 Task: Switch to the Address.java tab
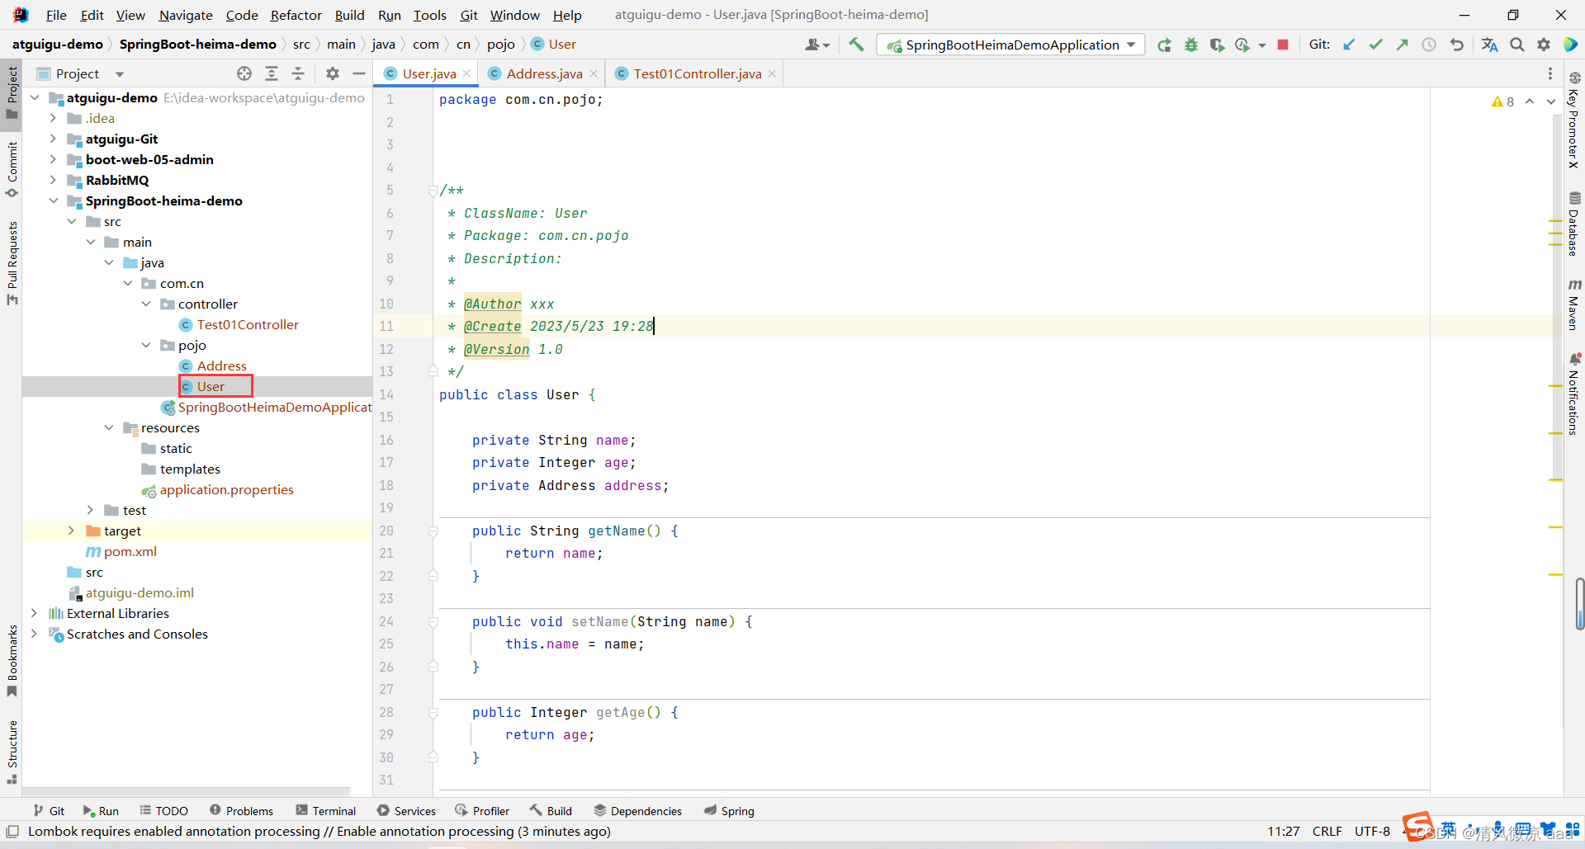tap(544, 73)
